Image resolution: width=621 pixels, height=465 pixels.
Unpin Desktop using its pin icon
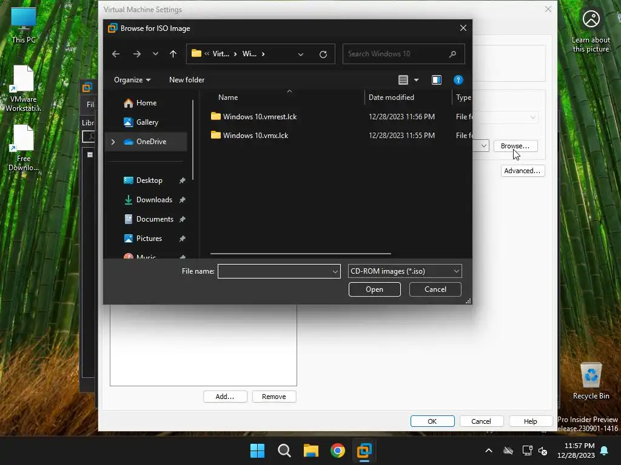click(x=182, y=180)
